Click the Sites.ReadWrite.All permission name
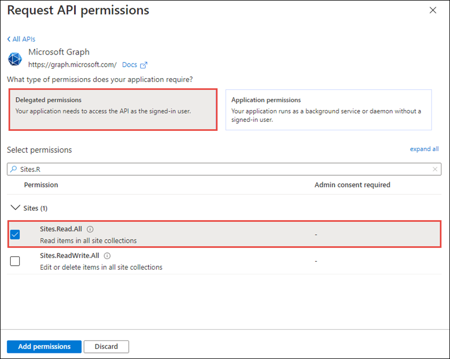This screenshot has width=450, height=359. pos(69,256)
